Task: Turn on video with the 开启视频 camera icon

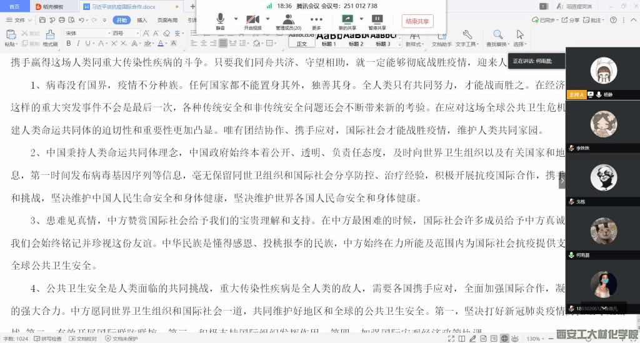Action: coord(252,22)
